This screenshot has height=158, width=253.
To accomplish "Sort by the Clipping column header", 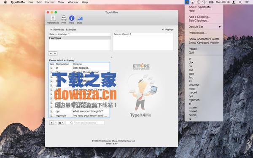I will 77,64.
